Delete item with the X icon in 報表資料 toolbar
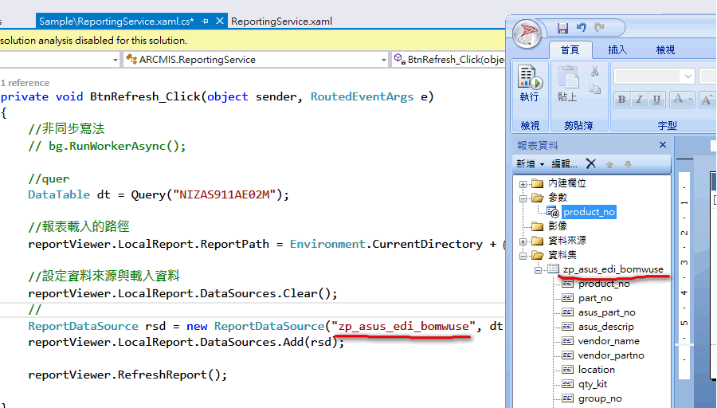717x408 pixels. pyautogui.click(x=590, y=163)
